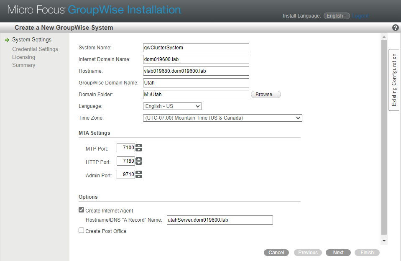Open the Language dropdown

pos(172,106)
